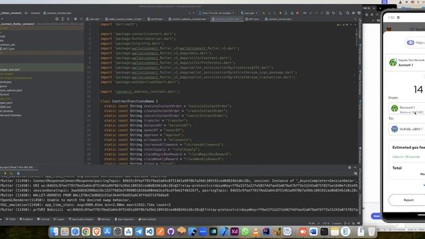Open Google Chrome from the Dock
Viewport: 425px width, 239px height.
[86, 232]
